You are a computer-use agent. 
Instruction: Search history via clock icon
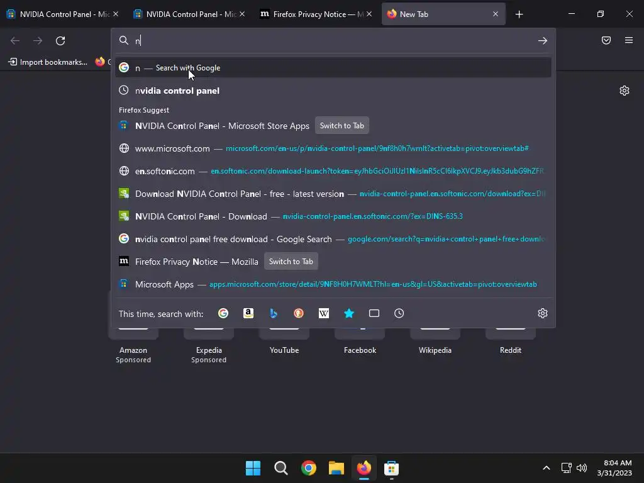pos(399,313)
